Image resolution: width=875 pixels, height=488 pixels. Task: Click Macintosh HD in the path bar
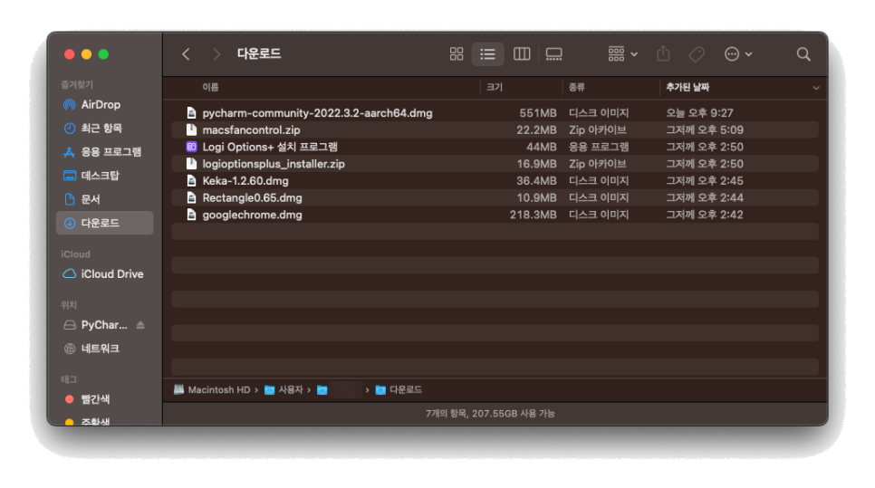coord(212,390)
